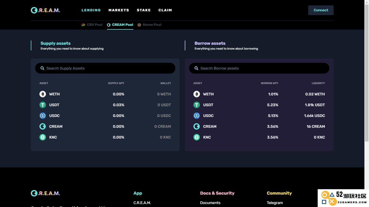Click the 0 CREAM wallet balance
The image size is (369, 207).
(x=163, y=126)
